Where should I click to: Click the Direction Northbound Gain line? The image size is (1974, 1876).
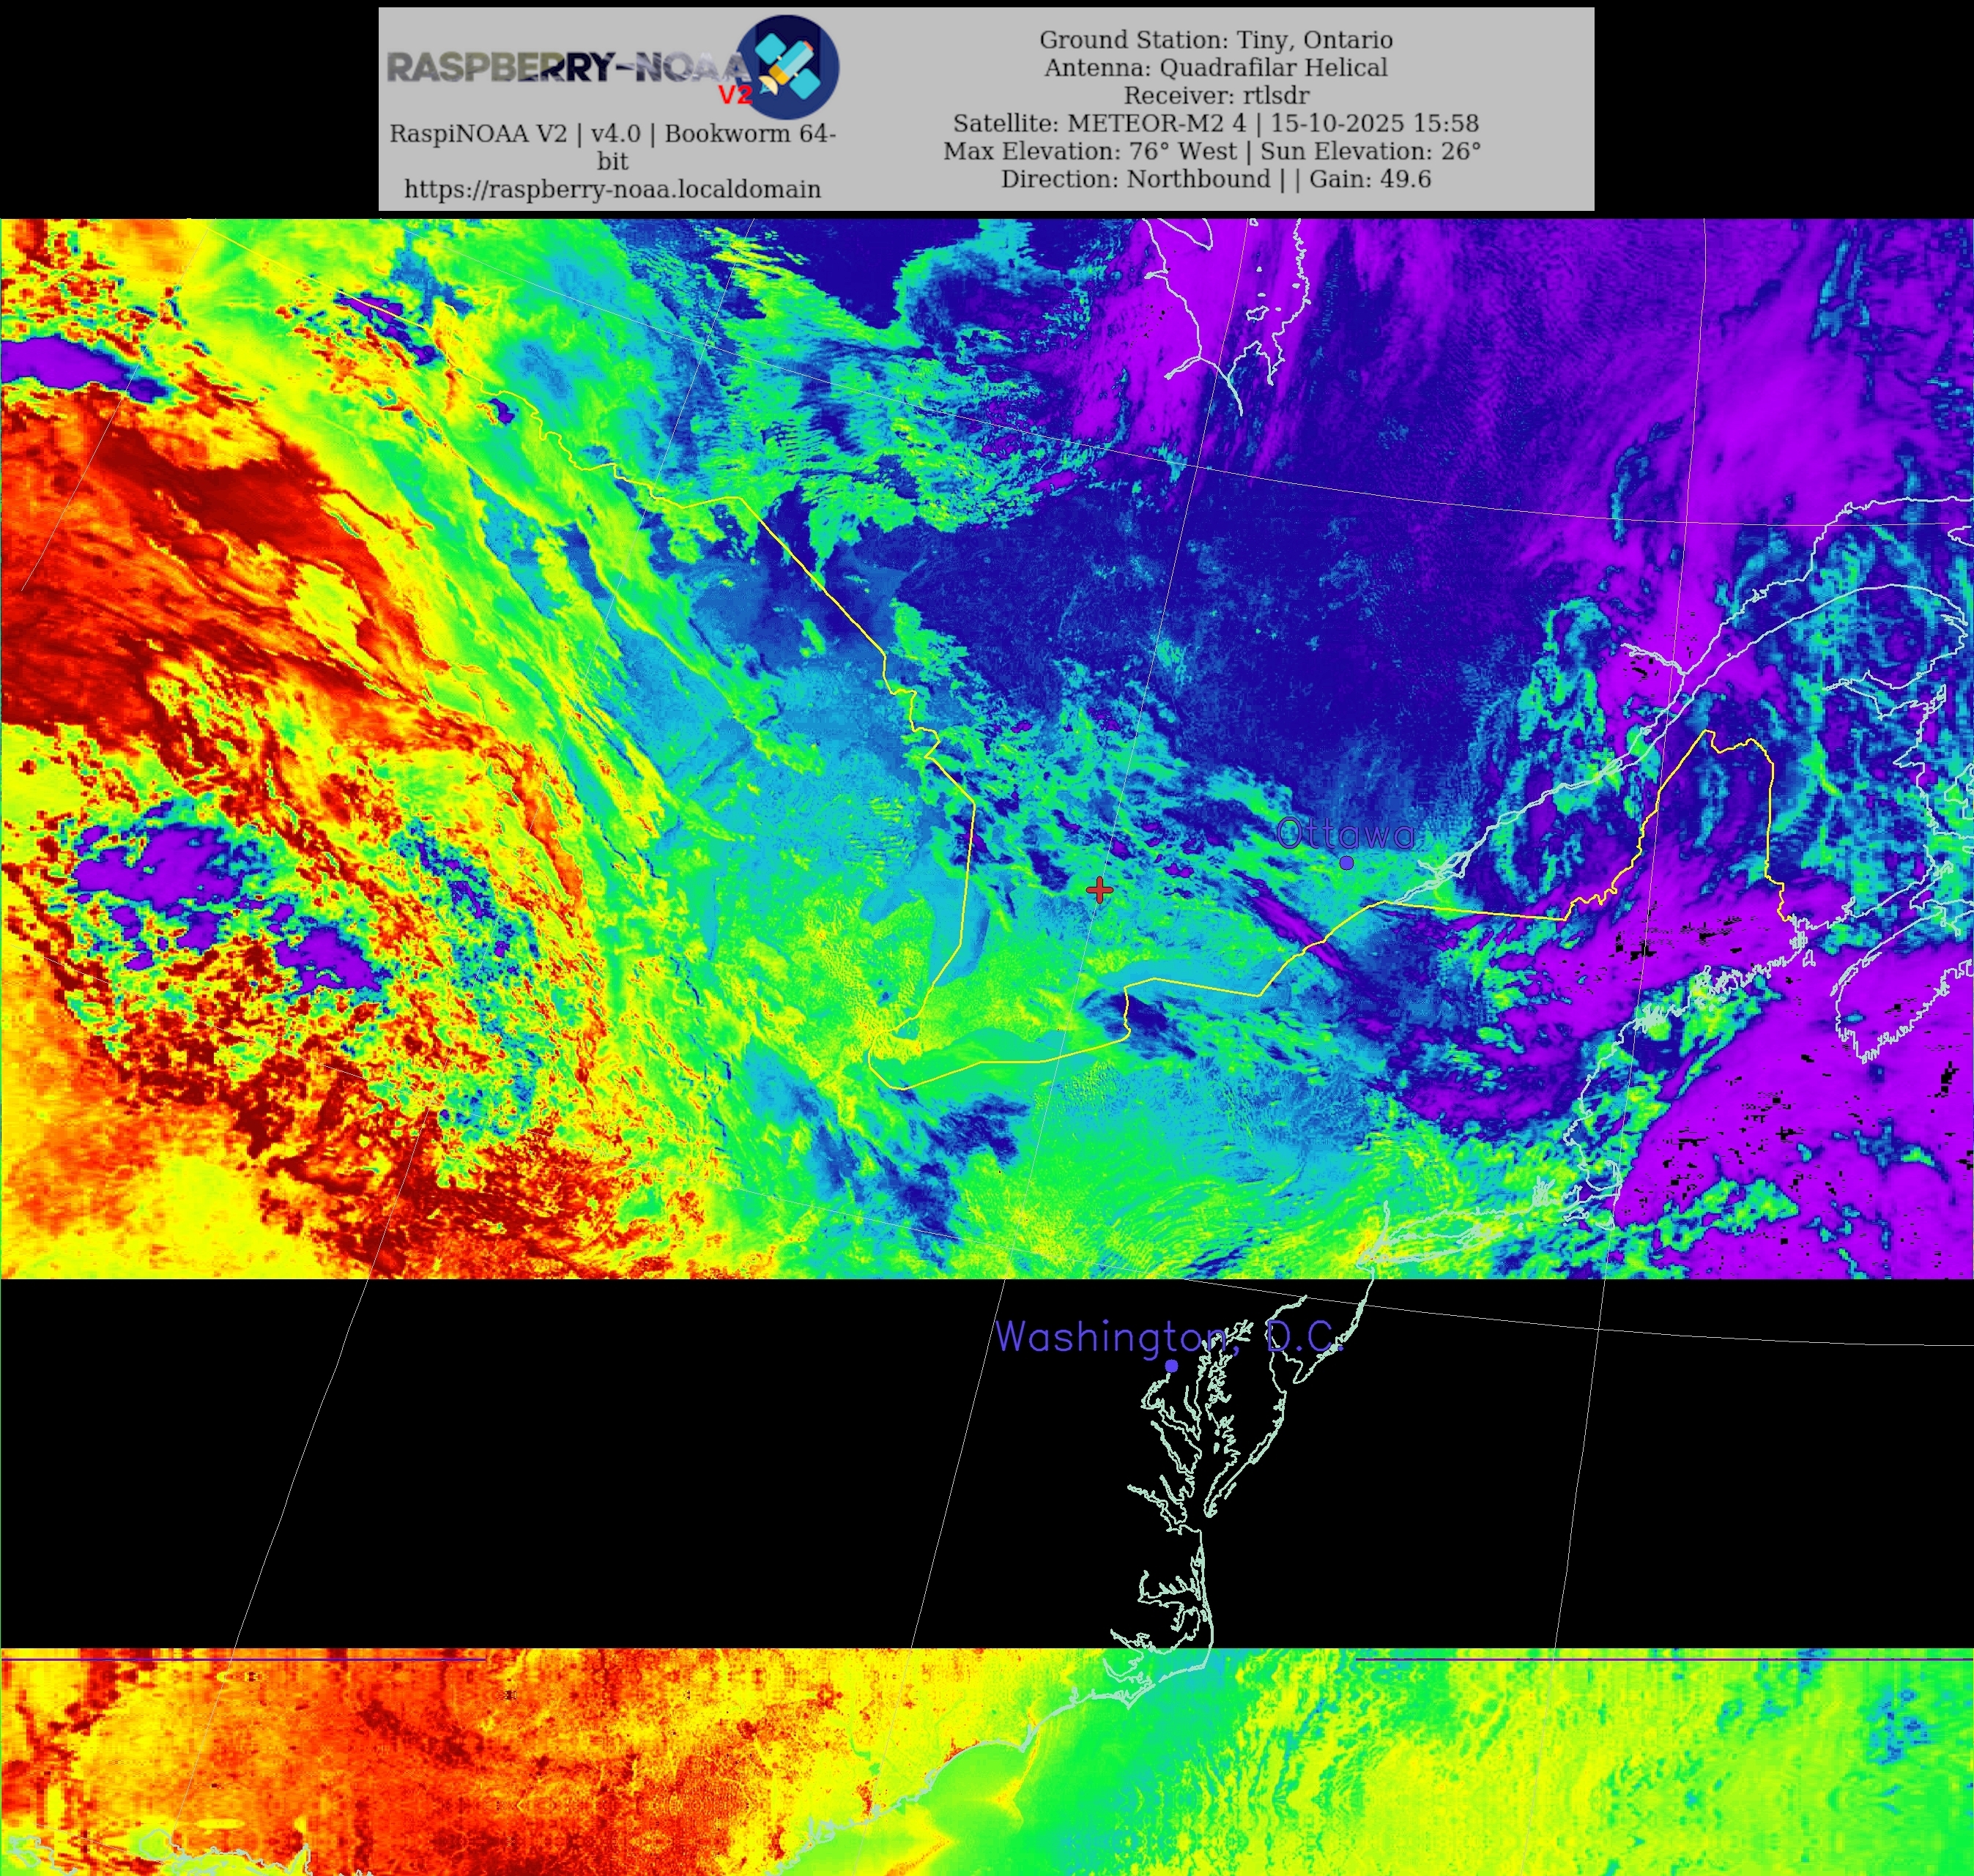[x=1216, y=179]
